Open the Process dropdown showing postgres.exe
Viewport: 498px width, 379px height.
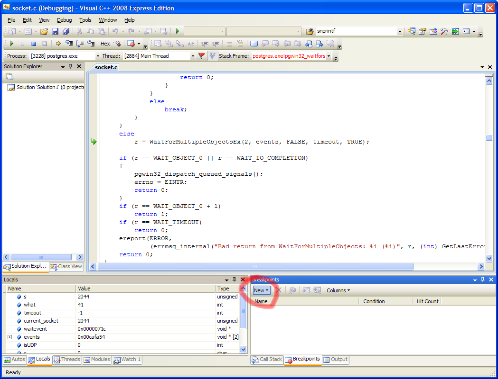pyautogui.click(x=98, y=56)
